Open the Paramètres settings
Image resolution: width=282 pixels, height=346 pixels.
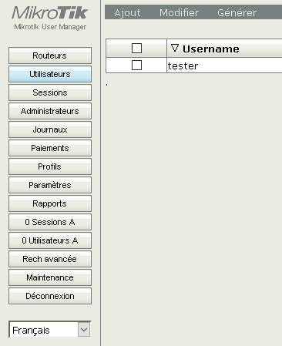(50, 185)
